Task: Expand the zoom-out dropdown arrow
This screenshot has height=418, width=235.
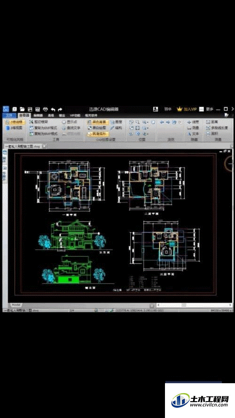Action: (148, 128)
